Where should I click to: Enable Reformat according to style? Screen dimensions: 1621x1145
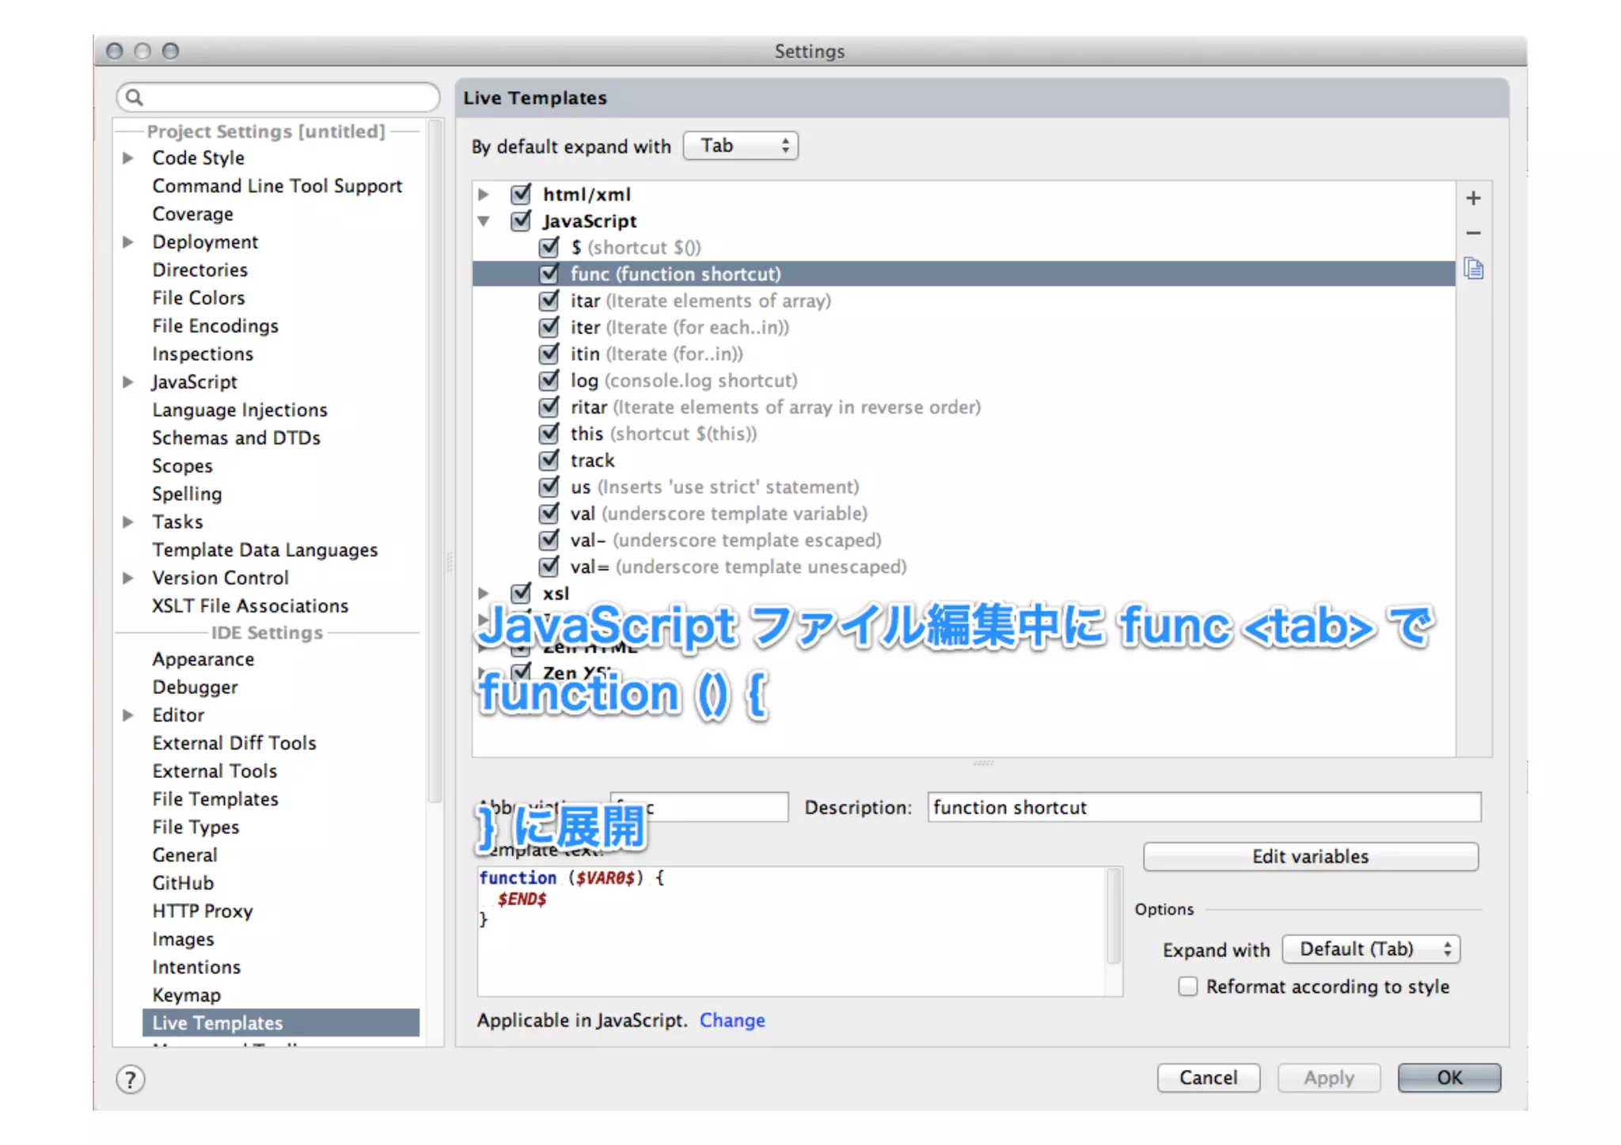1188,987
